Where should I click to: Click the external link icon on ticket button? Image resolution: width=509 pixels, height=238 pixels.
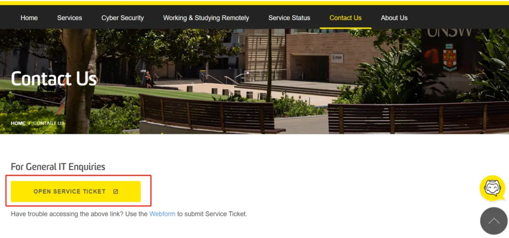pyautogui.click(x=115, y=191)
